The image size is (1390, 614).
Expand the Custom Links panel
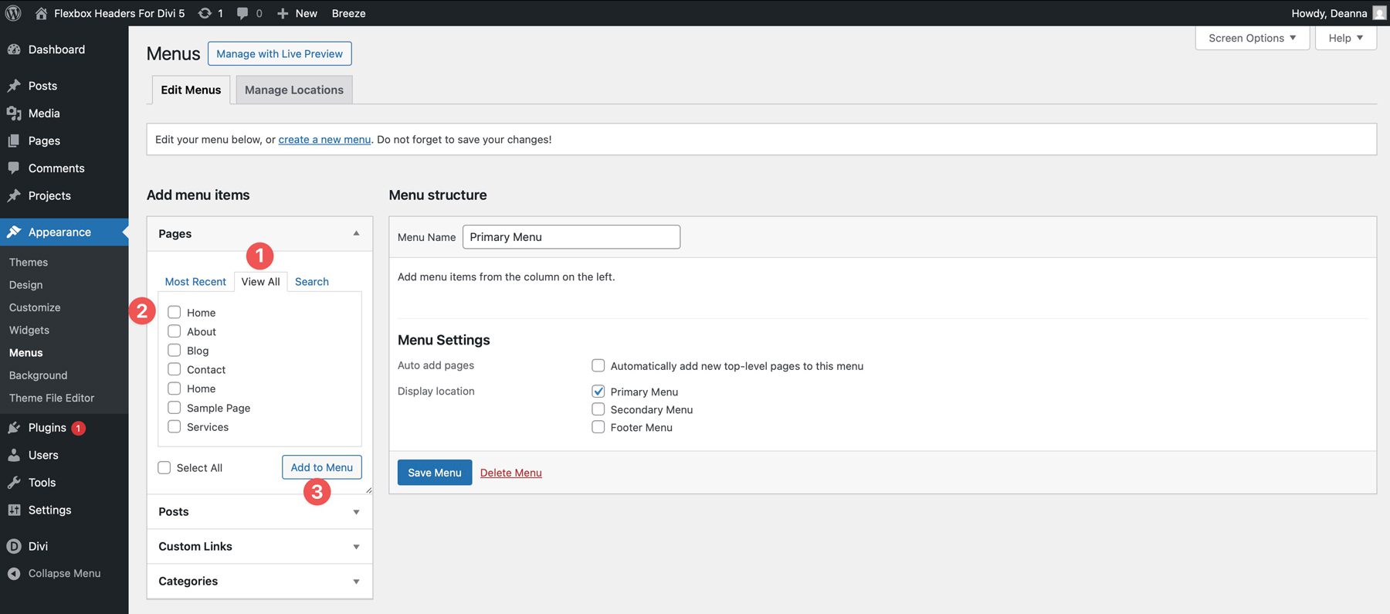coord(259,547)
